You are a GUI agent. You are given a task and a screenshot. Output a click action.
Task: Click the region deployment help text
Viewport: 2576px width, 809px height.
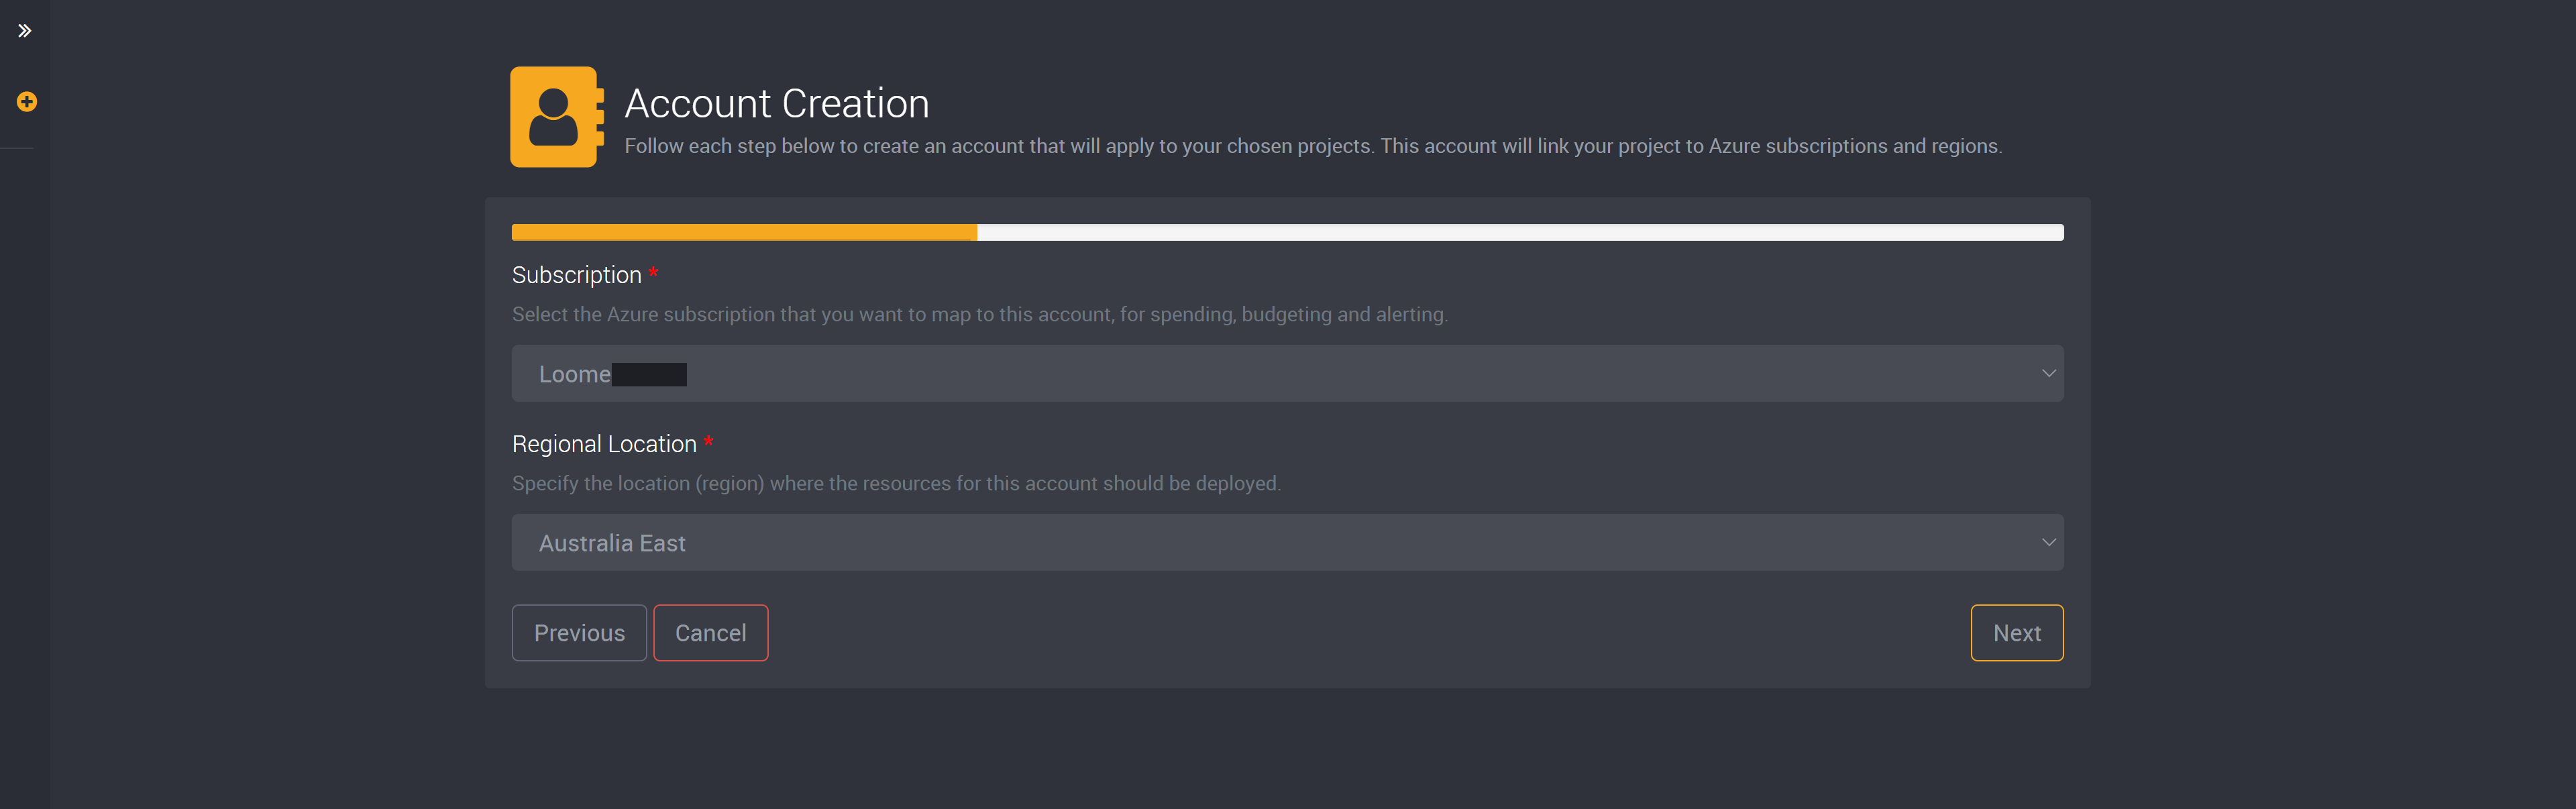pyautogui.click(x=896, y=483)
